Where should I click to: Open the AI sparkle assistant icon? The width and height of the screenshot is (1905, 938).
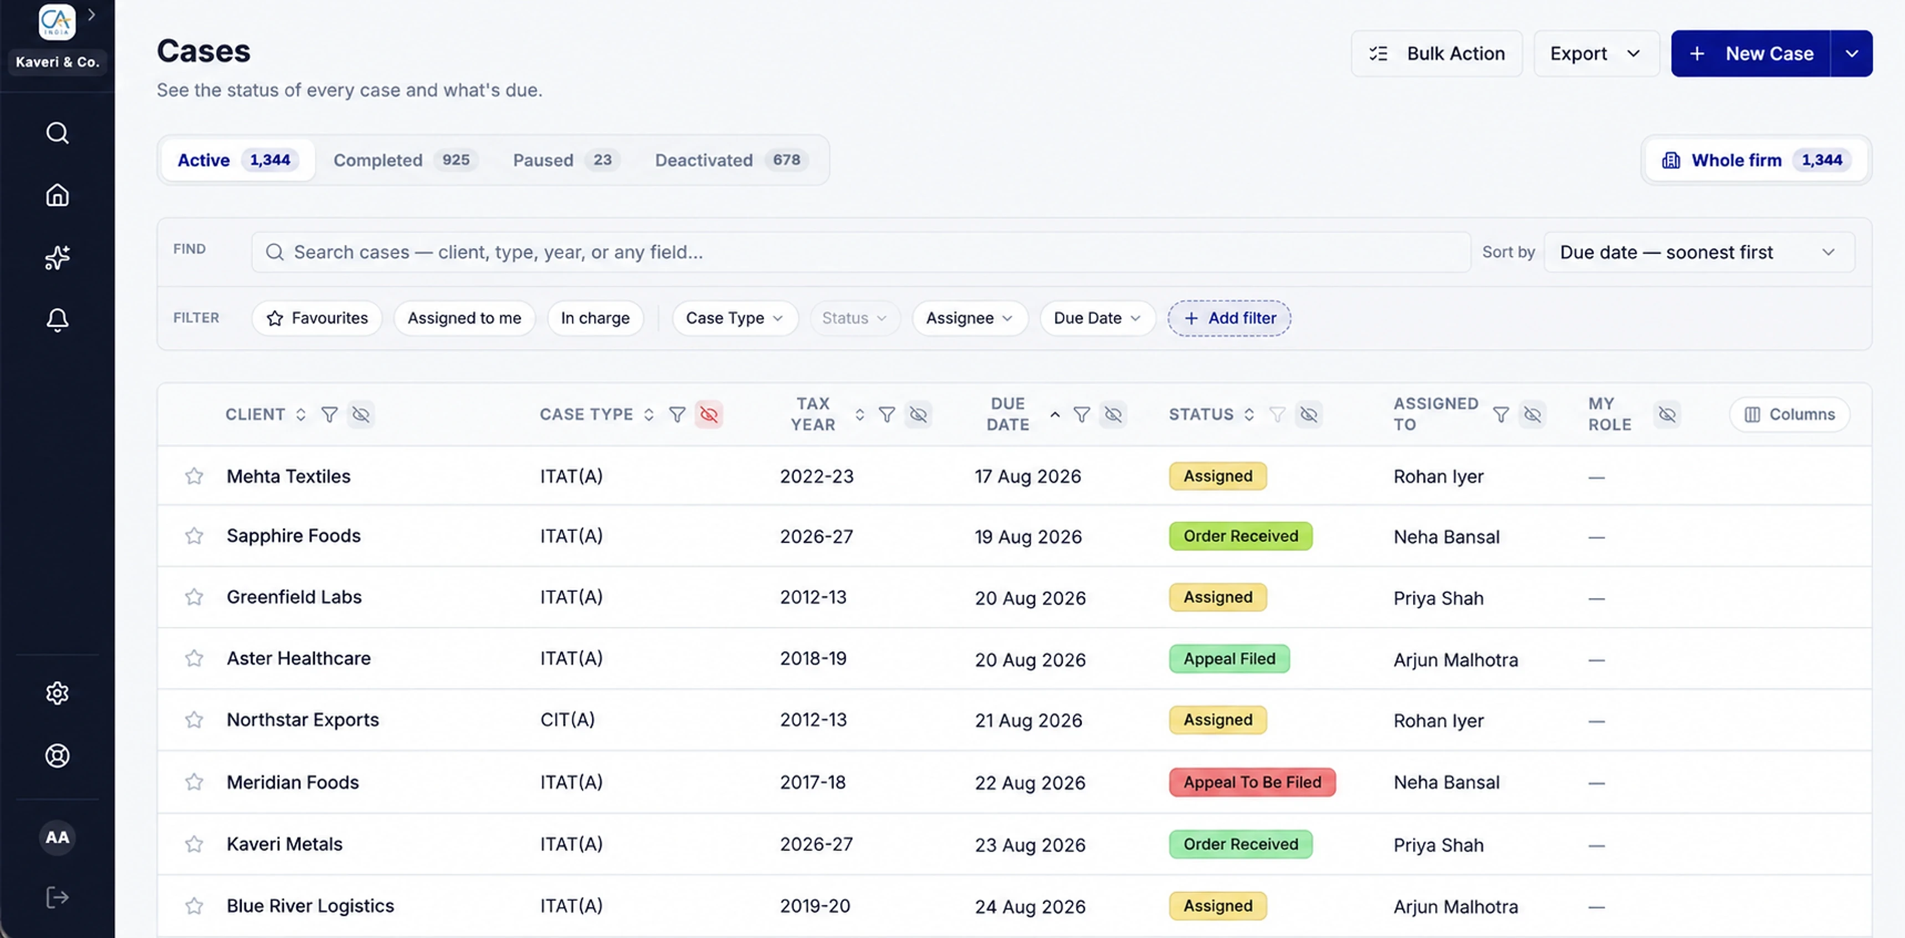[x=57, y=257]
